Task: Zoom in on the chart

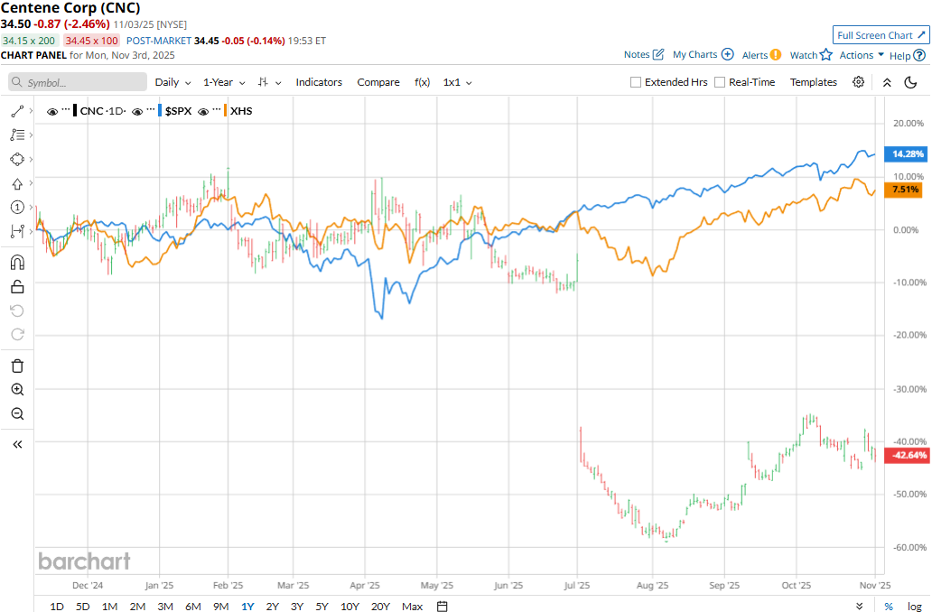Action: click(17, 390)
